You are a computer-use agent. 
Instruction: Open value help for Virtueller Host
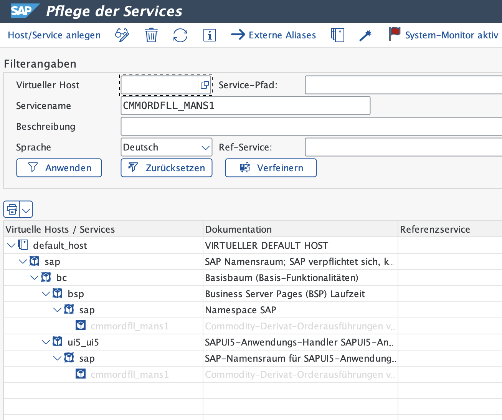205,85
